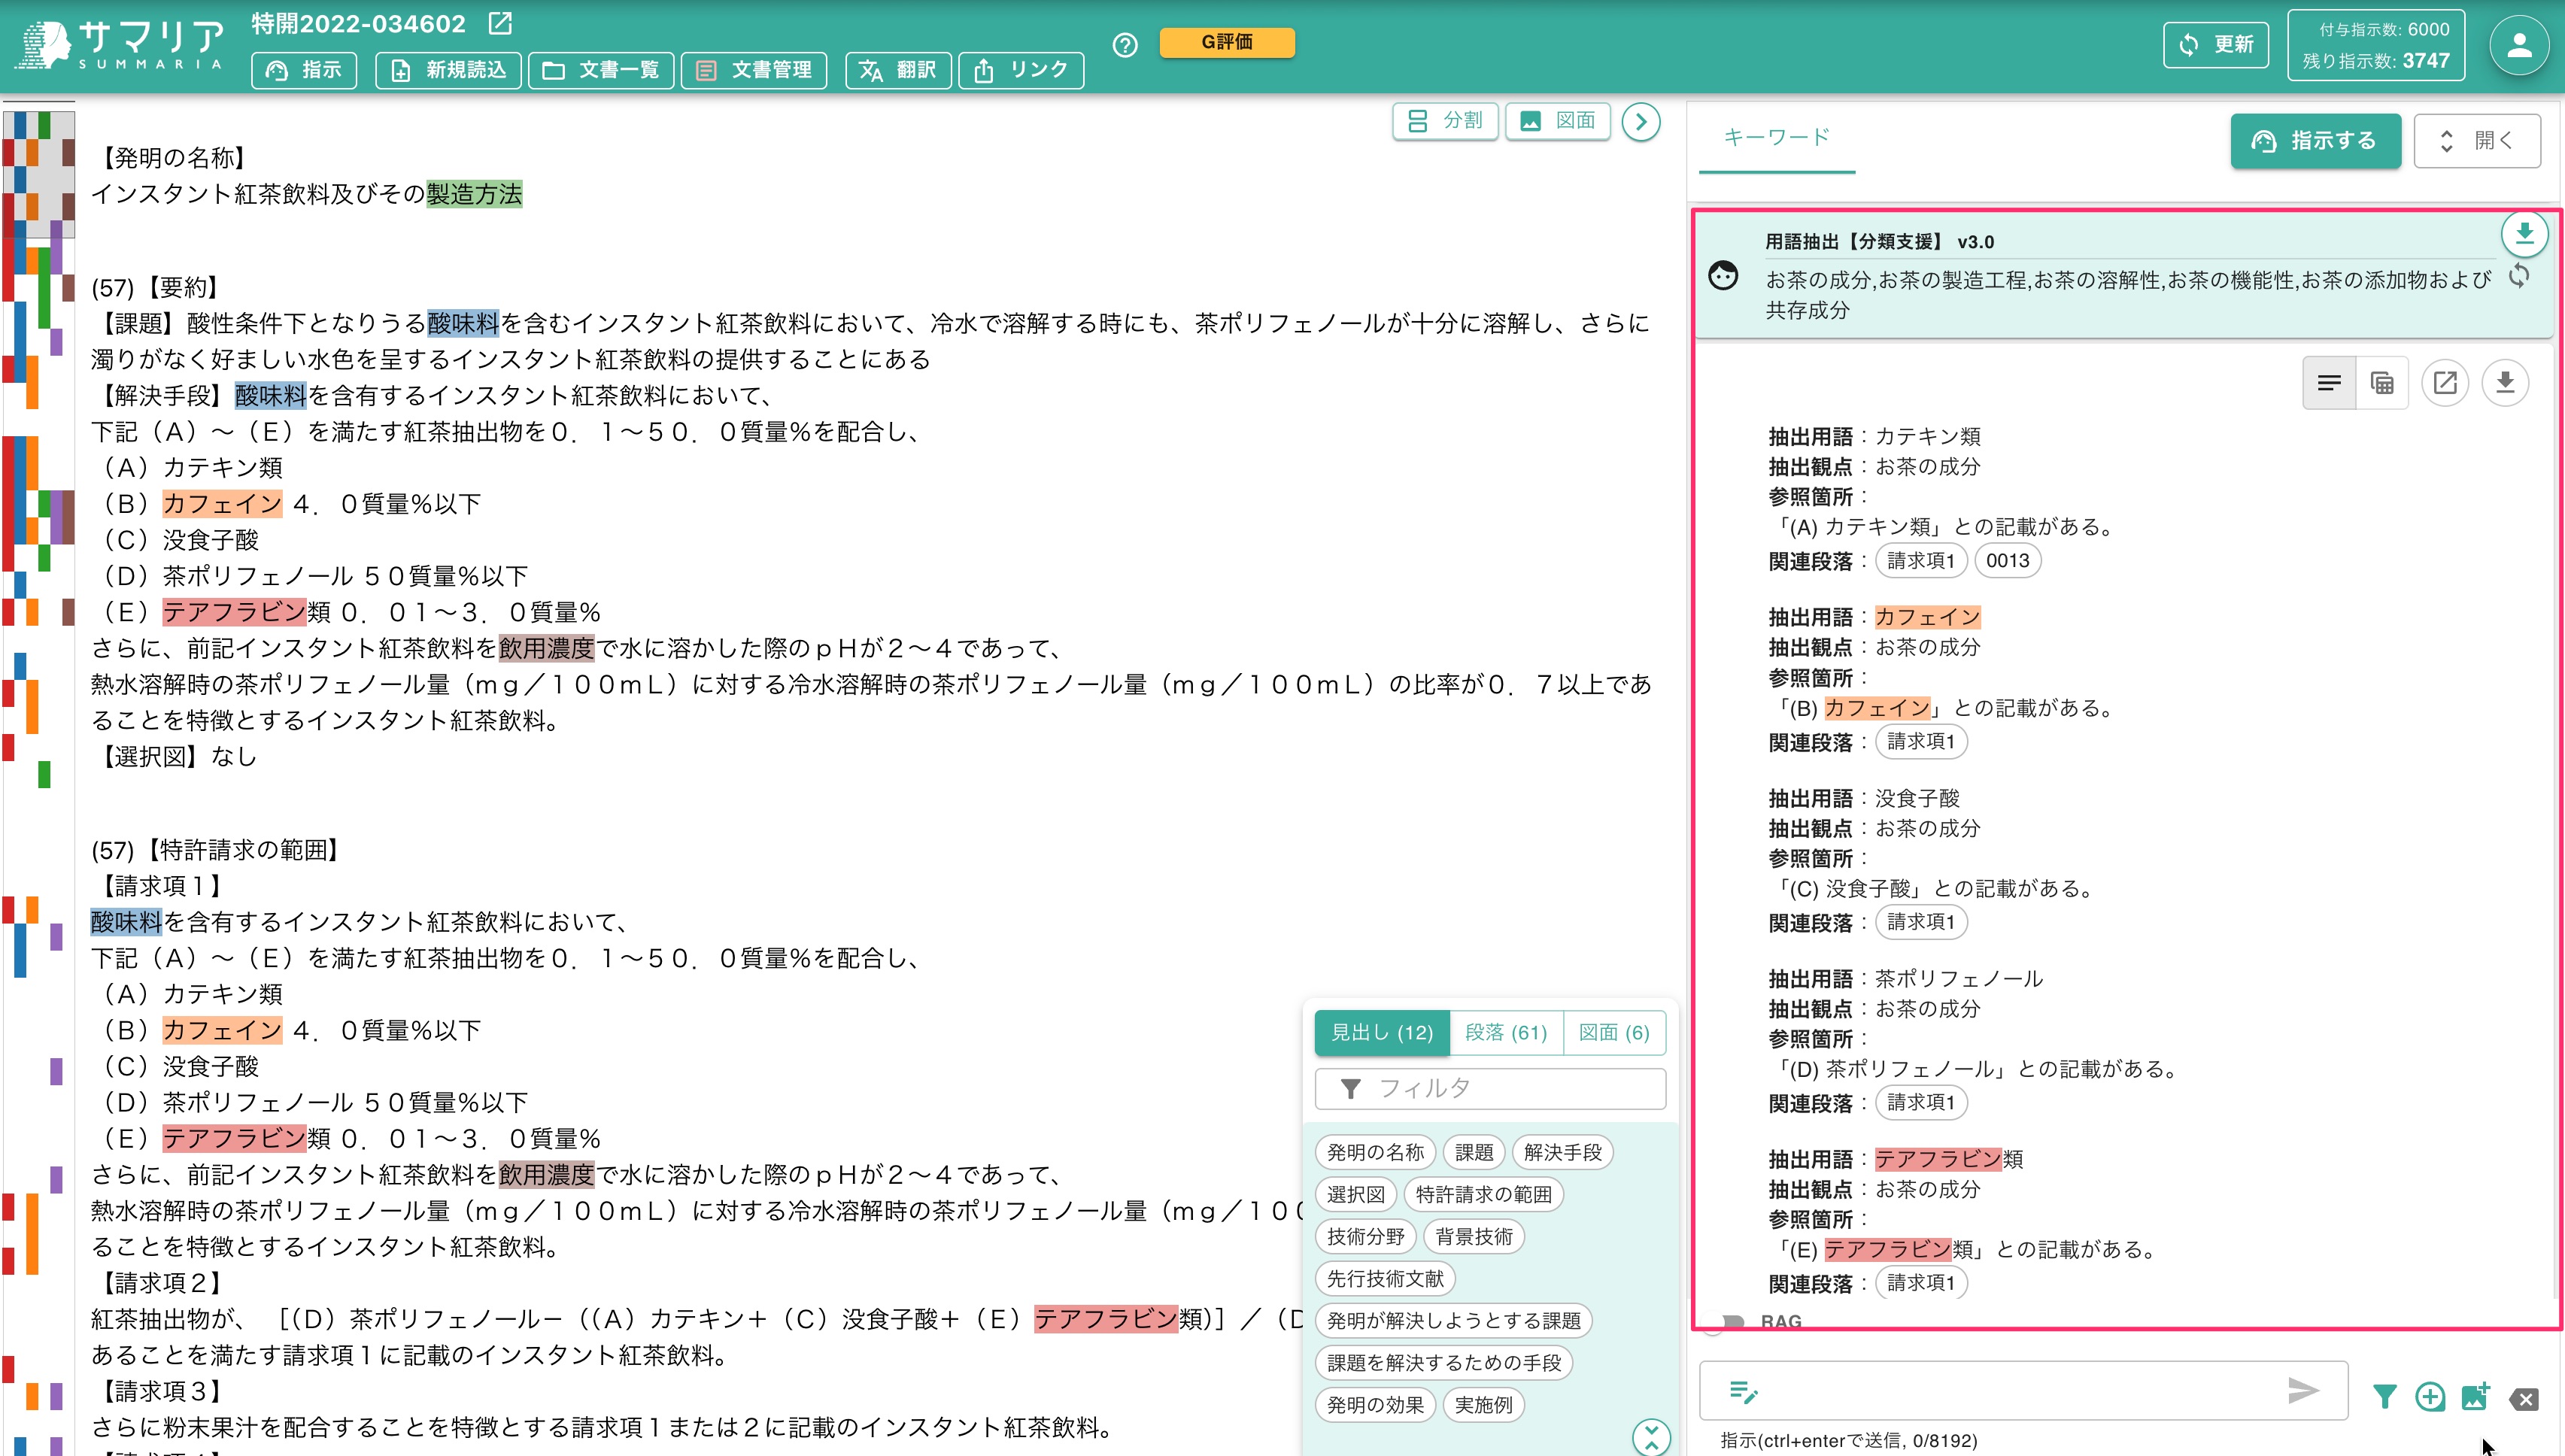Click green-highlighted 製造方法 in the title
The height and width of the screenshot is (1456, 2565).
(x=474, y=194)
